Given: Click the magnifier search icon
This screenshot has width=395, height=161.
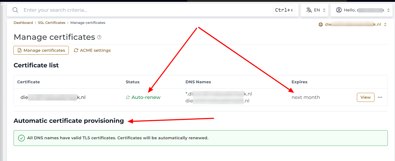Looking at the screenshot, I should (15, 10).
